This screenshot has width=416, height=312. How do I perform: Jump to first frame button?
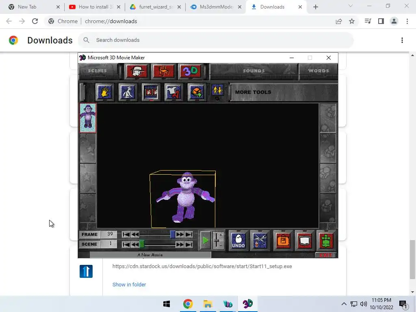[x=126, y=234]
